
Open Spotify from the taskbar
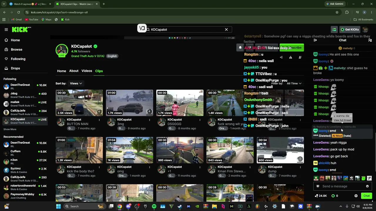click(x=154, y=206)
